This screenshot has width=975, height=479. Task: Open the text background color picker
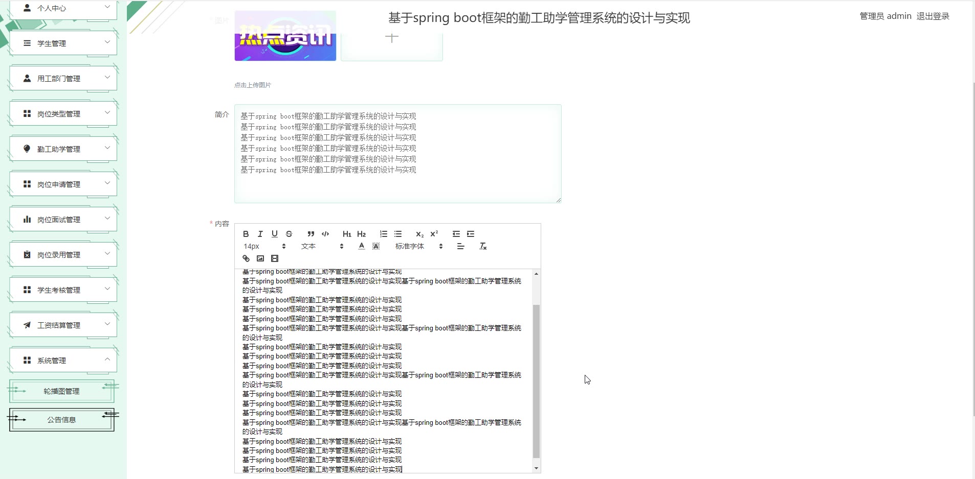pos(376,246)
